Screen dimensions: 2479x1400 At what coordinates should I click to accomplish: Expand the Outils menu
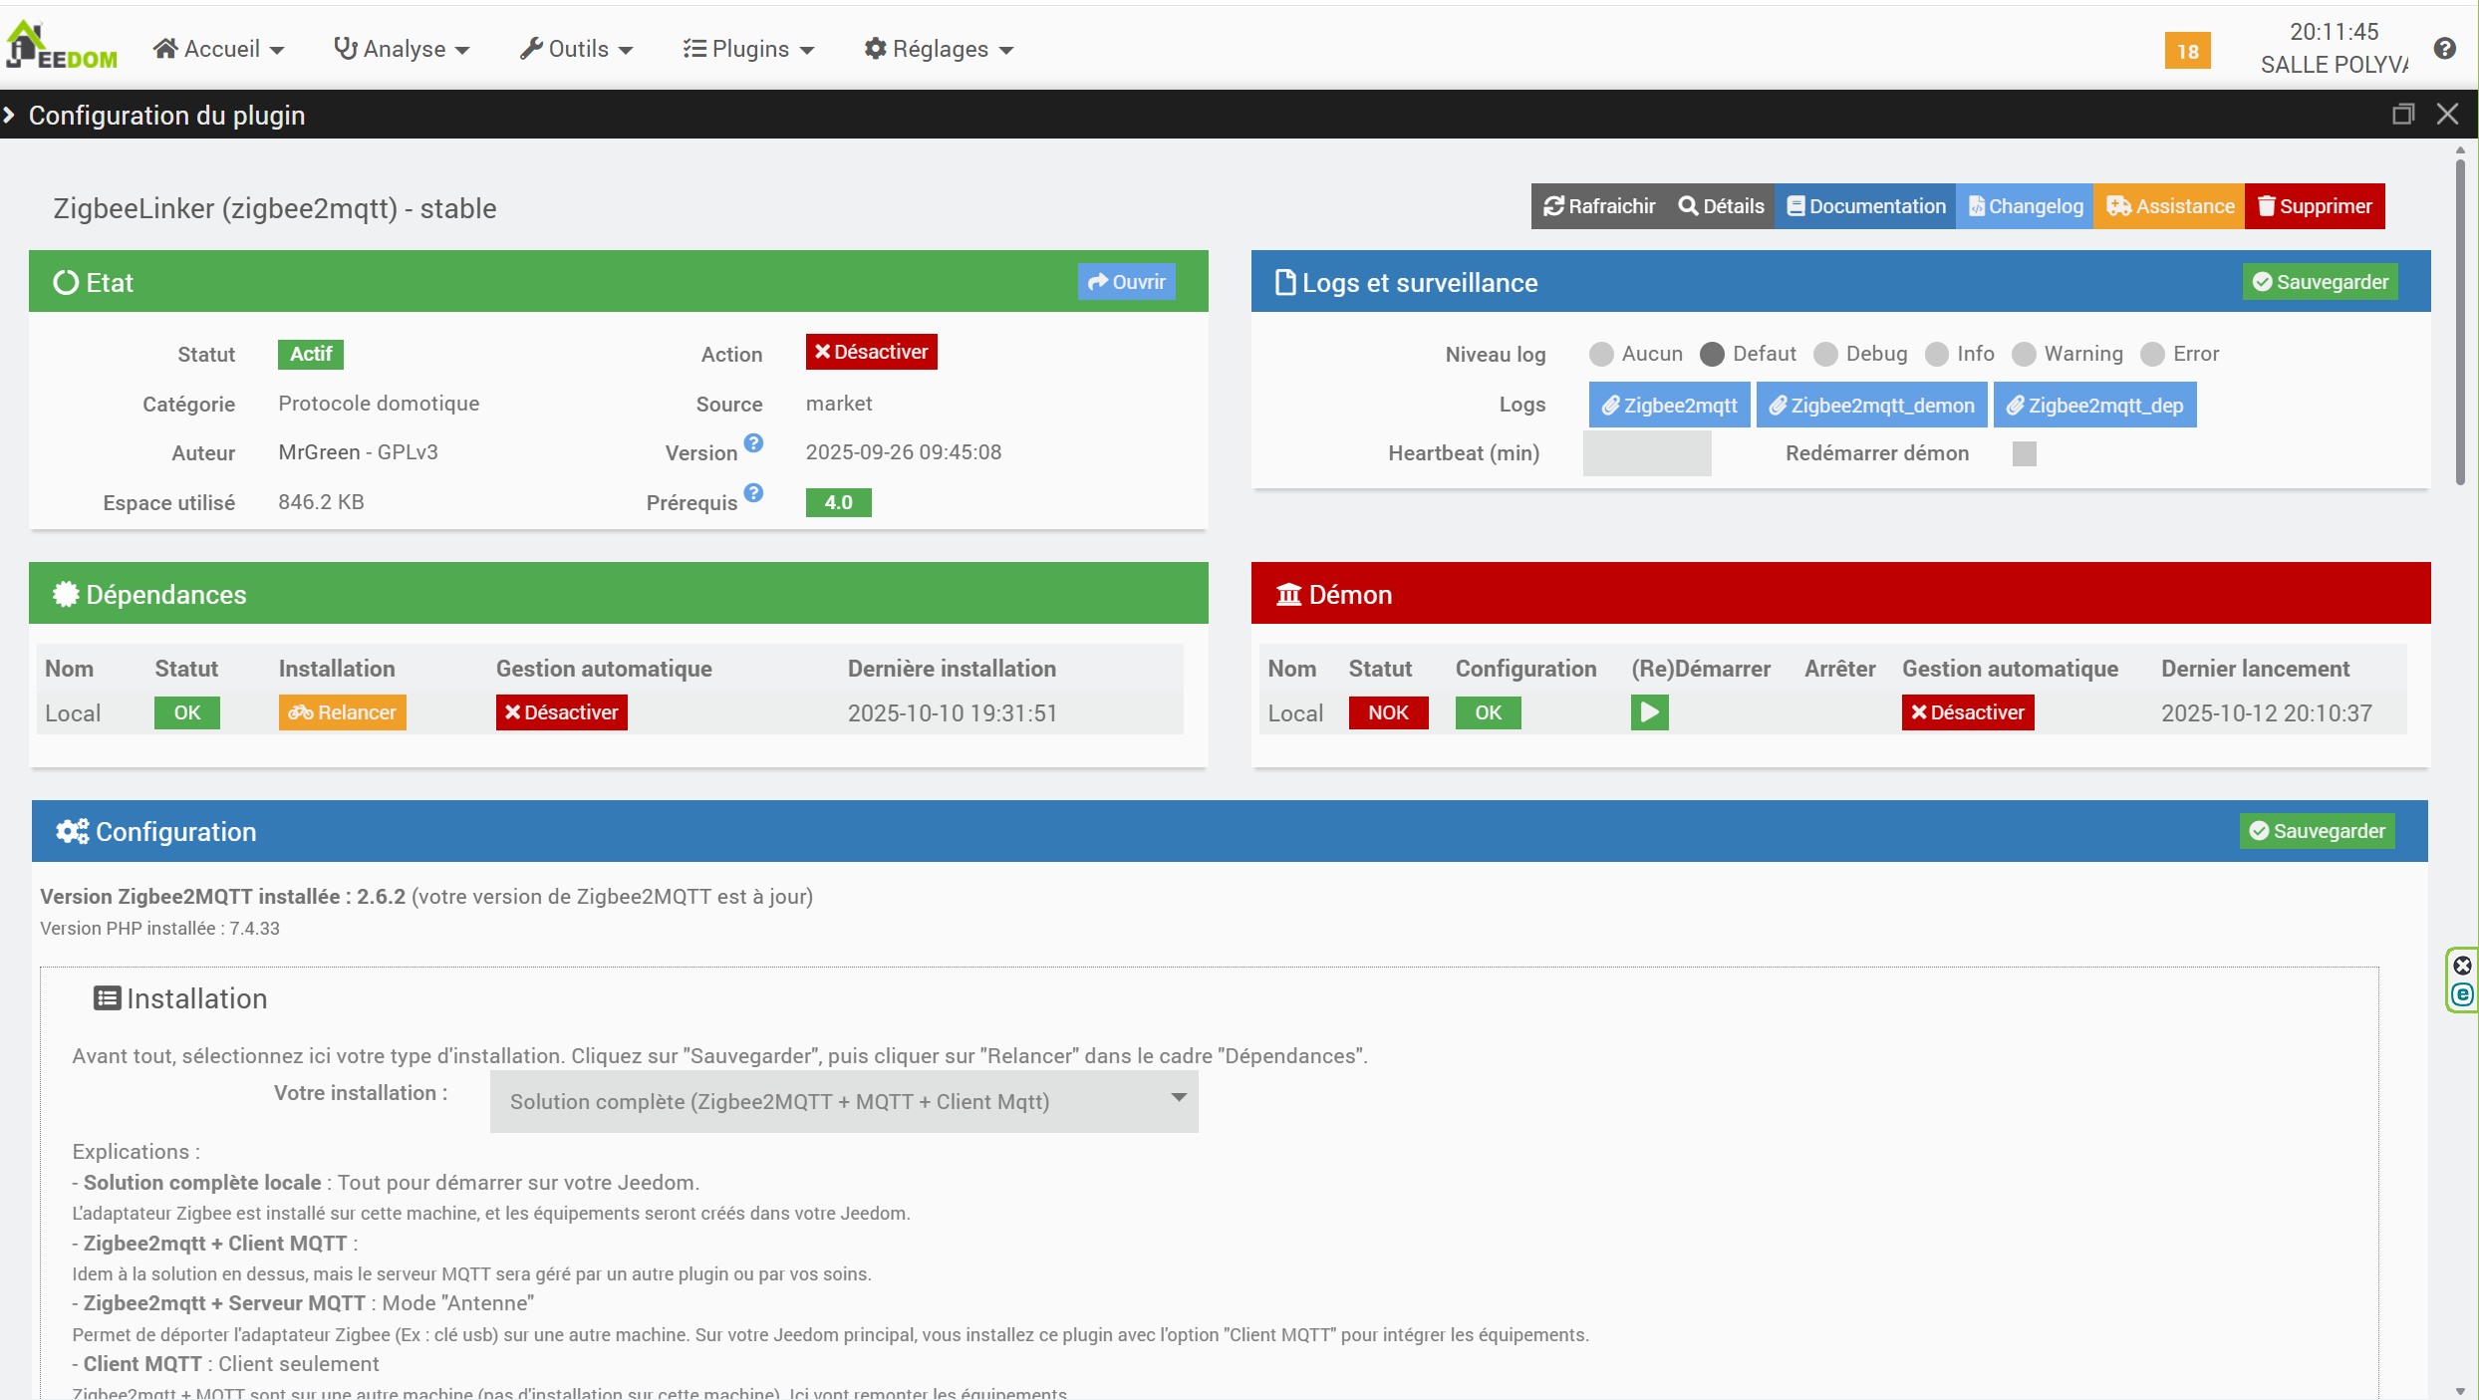[x=576, y=49]
